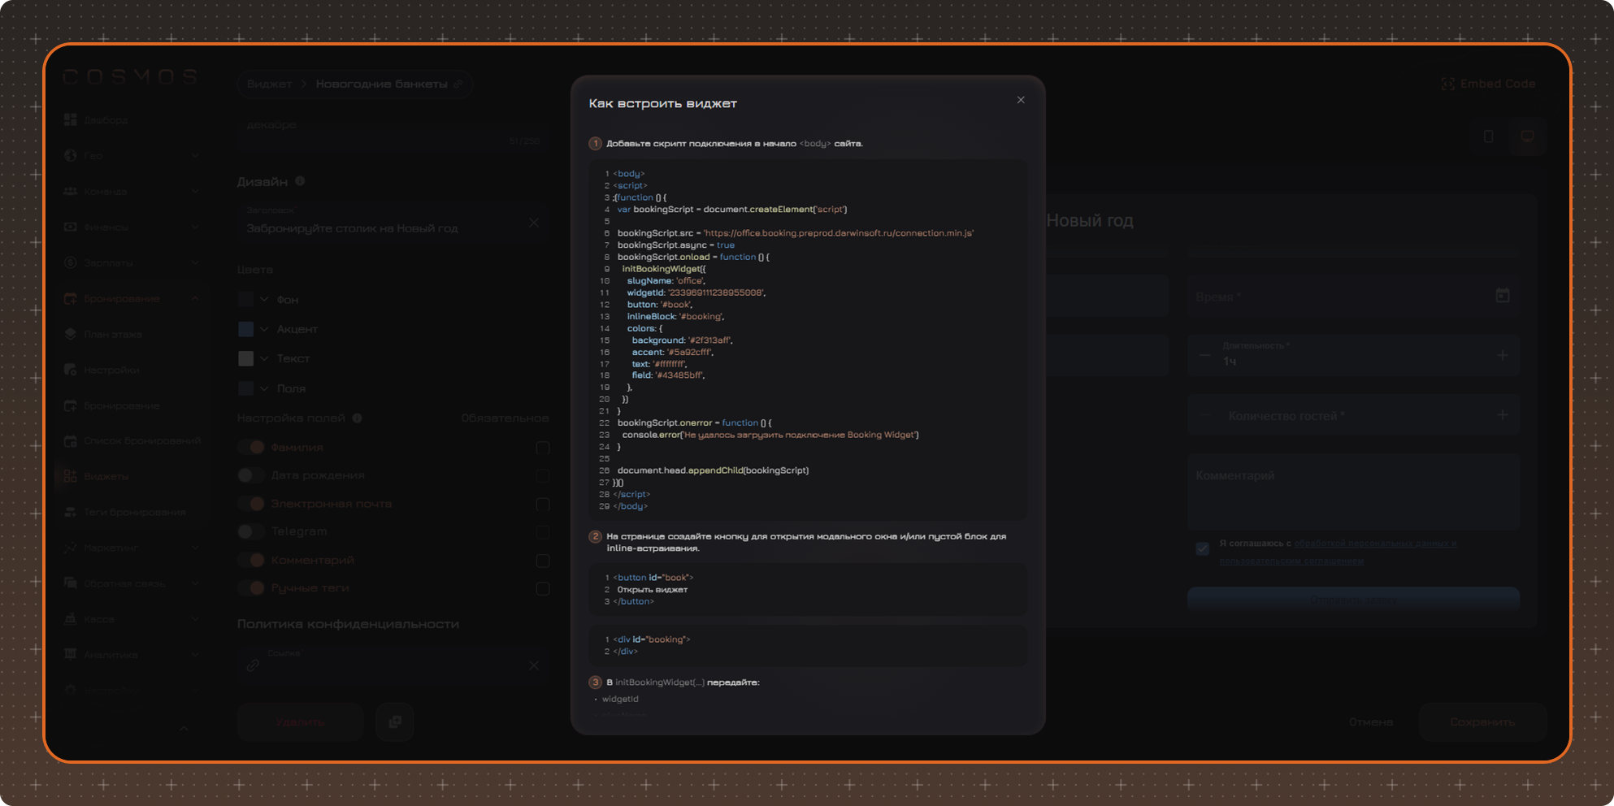Copy link icon next to Новогодние банкеты
Viewport: 1614px width, 806px height.
coord(458,84)
